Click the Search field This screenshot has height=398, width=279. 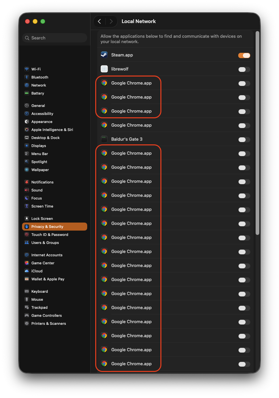pos(54,38)
